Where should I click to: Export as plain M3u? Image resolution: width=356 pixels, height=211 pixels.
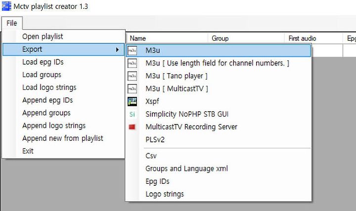click(x=219, y=50)
